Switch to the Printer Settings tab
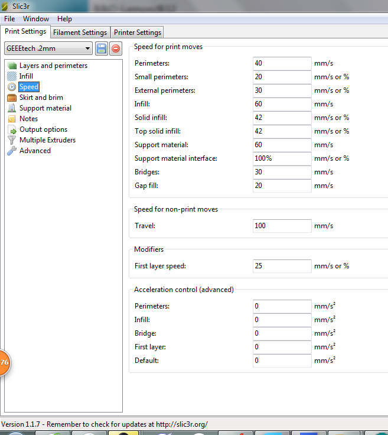 (138, 33)
